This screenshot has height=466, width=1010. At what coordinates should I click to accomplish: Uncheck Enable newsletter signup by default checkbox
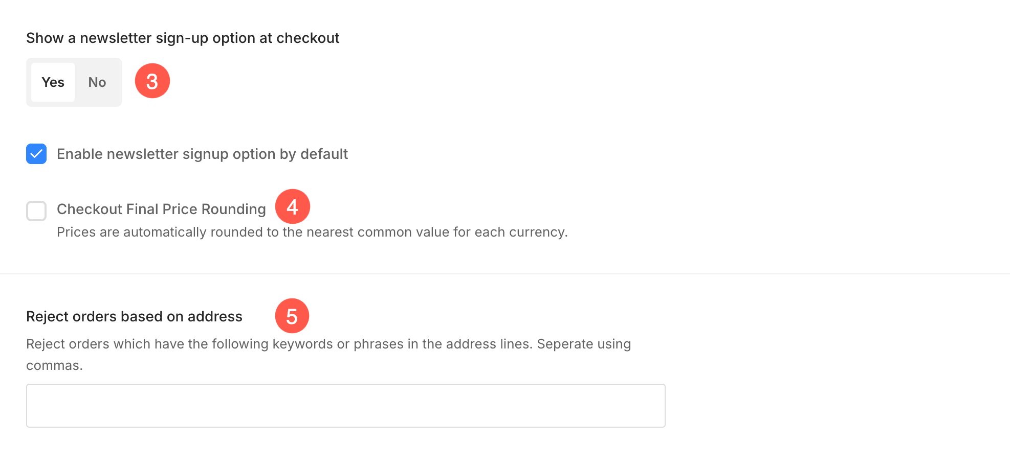36,154
